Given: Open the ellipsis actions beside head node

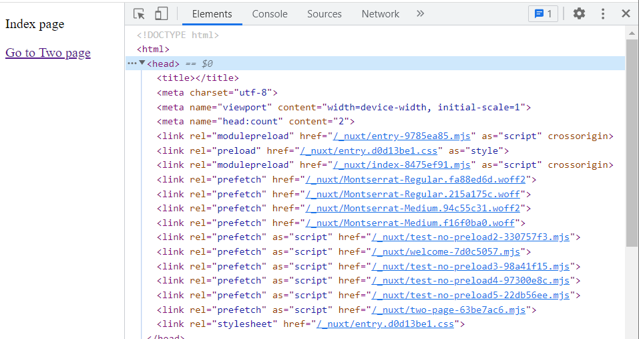Looking at the screenshot, I should [x=132, y=64].
